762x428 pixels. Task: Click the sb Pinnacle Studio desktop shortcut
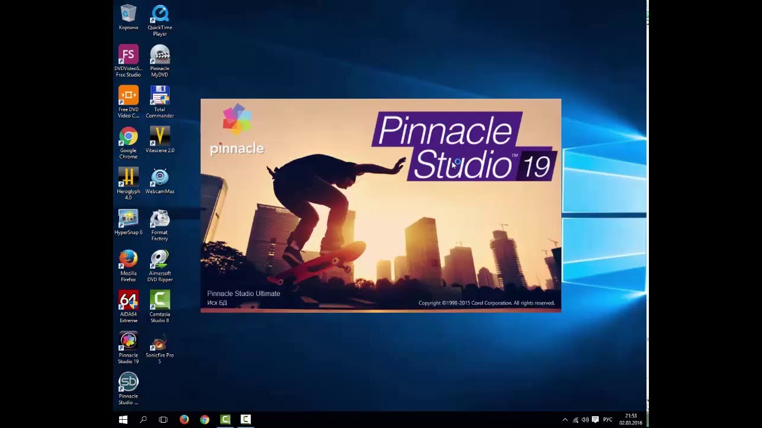pos(128,389)
